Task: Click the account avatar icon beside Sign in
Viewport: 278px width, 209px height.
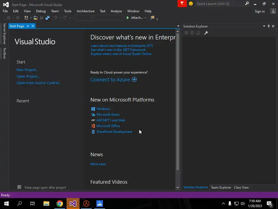Action: tap(273, 11)
